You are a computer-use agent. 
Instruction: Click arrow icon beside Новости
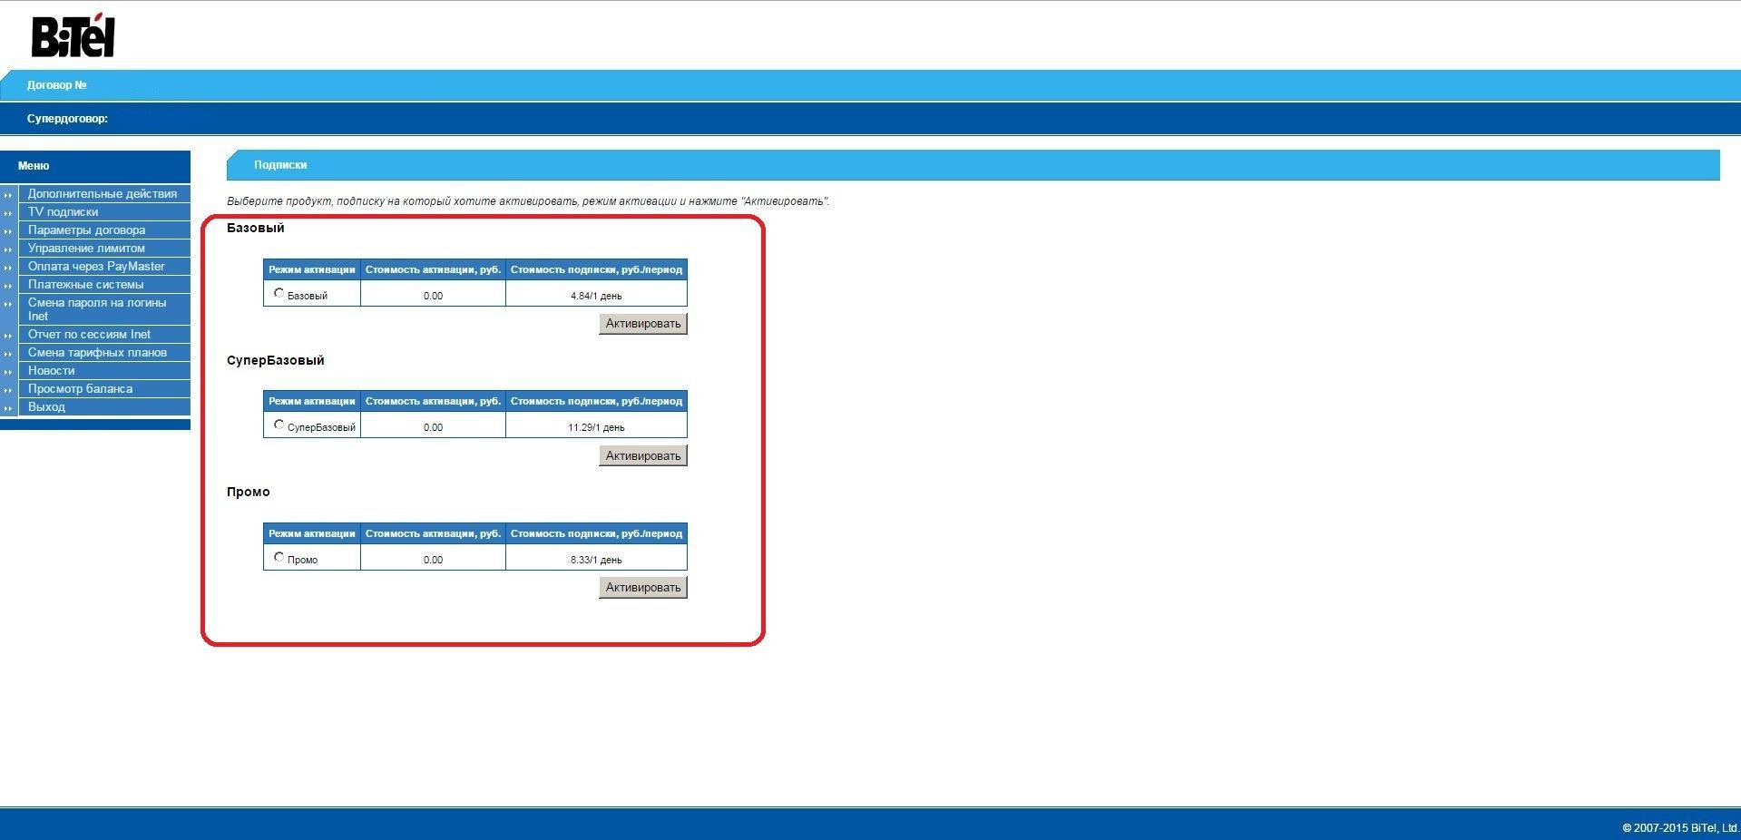click(8, 371)
